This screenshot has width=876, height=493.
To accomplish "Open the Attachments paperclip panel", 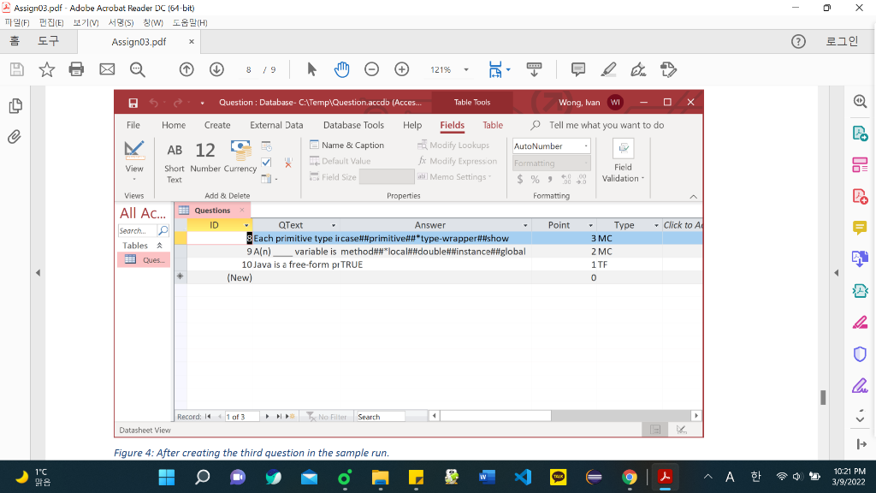I will [x=15, y=136].
